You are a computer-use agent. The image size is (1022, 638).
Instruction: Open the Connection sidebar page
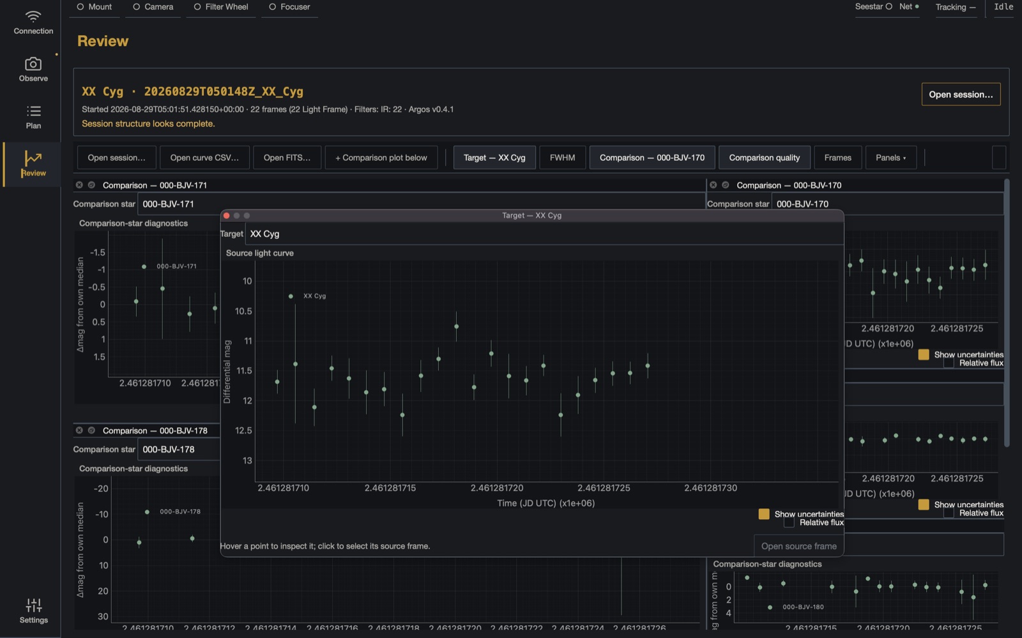click(33, 22)
